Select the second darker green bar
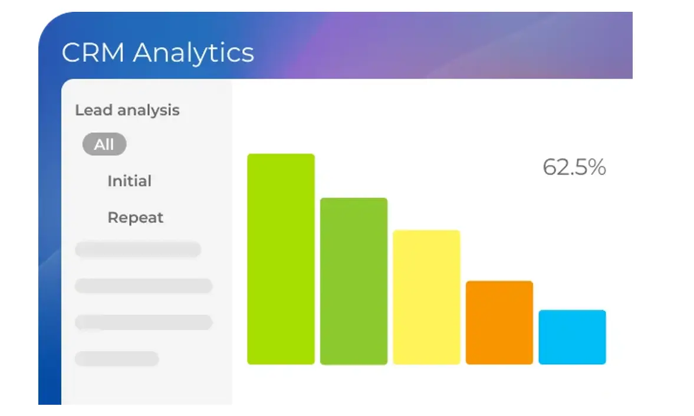Image resolution: width=694 pixels, height=416 pixels. tap(354, 281)
